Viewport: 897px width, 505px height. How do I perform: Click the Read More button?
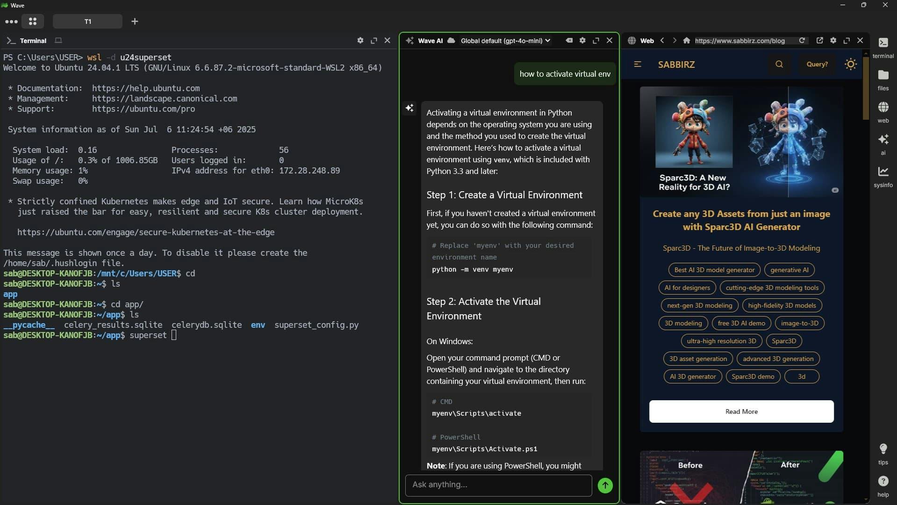pos(741,411)
